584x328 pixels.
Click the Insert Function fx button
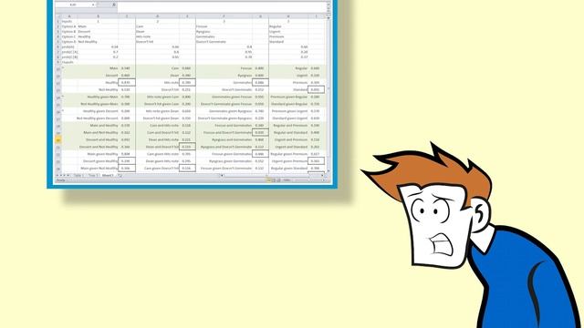[113, 5]
